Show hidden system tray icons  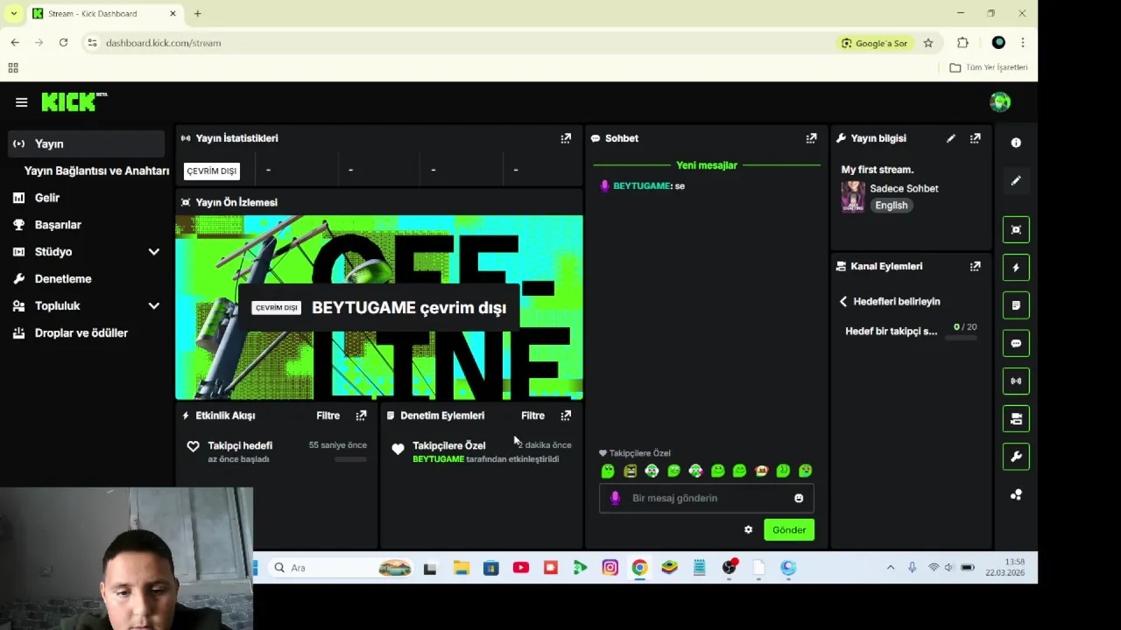[x=891, y=568]
